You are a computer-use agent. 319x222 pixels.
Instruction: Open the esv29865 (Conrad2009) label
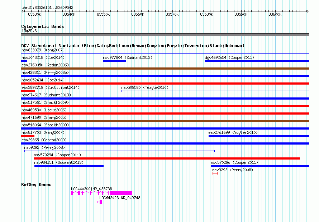(x=44, y=140)
